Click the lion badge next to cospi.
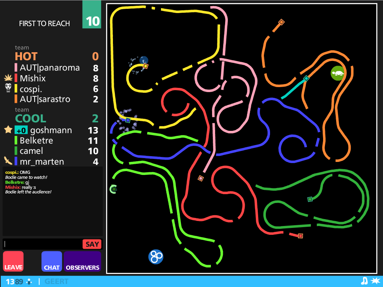The width and height of the screenshot is (383, 287). tap(8, 87)
